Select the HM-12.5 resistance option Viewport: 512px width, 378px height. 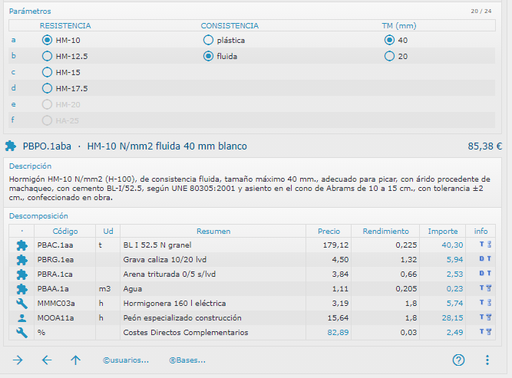[48, 56]
